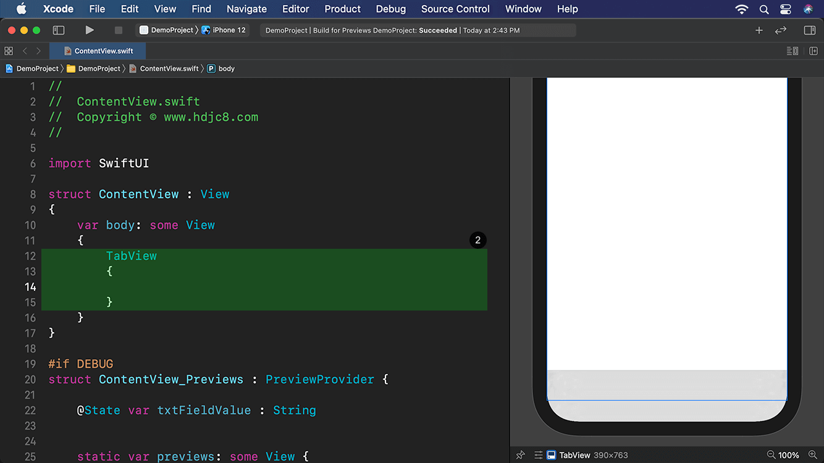Open the Product menu
The image size is (824, 463).
[342, 9]
